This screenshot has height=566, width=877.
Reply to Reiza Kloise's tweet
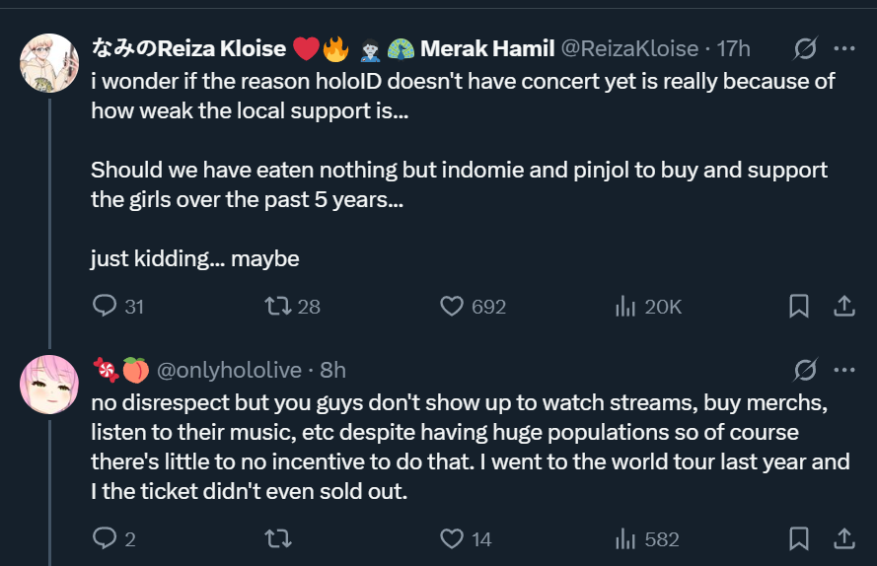pos(105,307)
